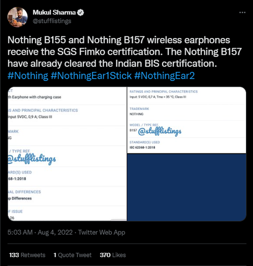The image size is (253, 266).
Task: View the 1 Quote Tweet list
Action: tap(72, 255)
